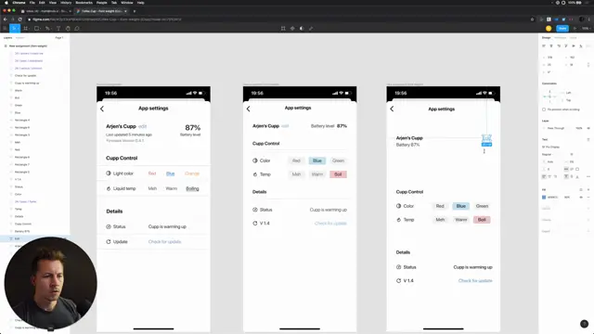The height and width of the screenshot is (334, 594).
Task: Open the Chrome File menu
Action: click(32, 3)
